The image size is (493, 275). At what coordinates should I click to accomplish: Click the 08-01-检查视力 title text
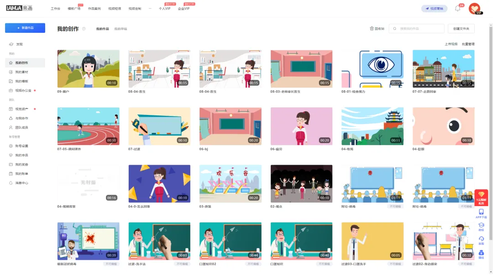(353, 92)
